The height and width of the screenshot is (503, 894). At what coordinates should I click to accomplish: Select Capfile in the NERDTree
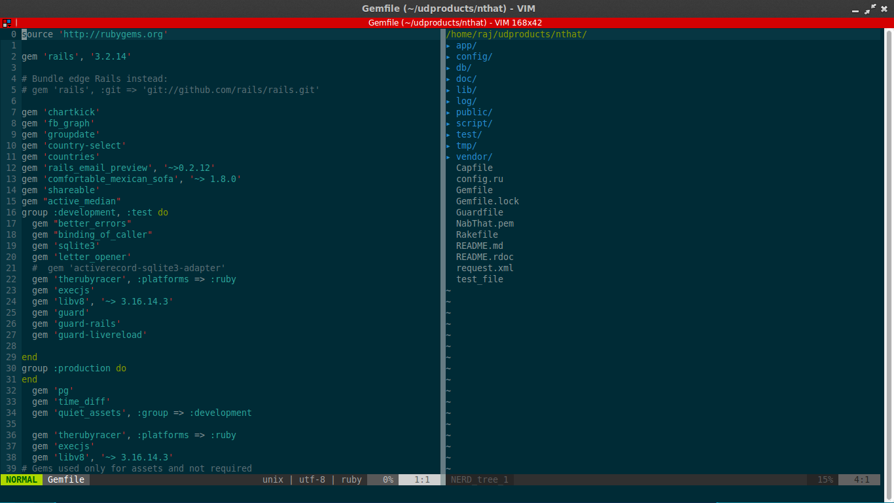[x=474, y=168]
